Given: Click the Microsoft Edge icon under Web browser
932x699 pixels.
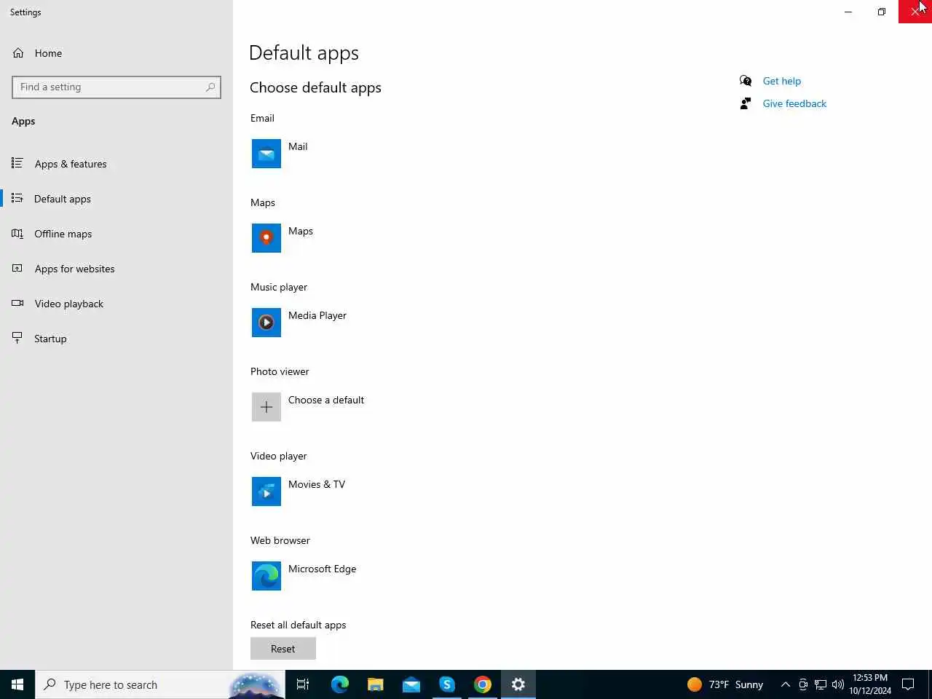Looking at the screenshot, I should click(x=266, y=576).
